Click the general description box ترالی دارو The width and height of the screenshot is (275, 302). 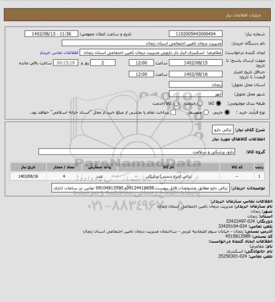point(223,130)
